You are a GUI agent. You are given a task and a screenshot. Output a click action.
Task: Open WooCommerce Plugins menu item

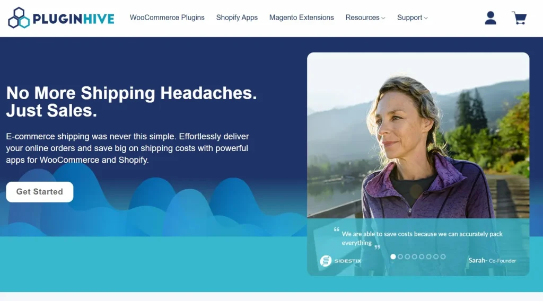coord(167,17)
